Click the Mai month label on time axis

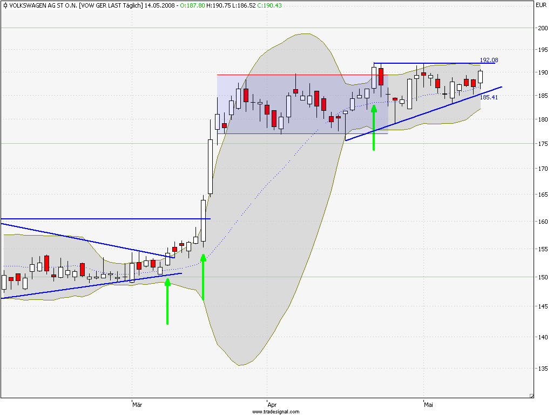tap(428, 405)
